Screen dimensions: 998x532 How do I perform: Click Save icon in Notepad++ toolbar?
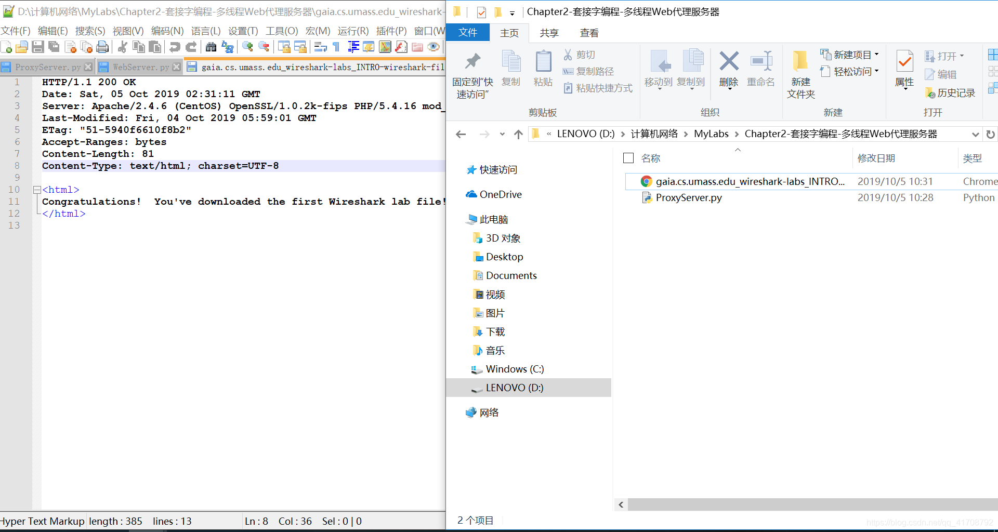pyautogui.click(x=37, y=47)
